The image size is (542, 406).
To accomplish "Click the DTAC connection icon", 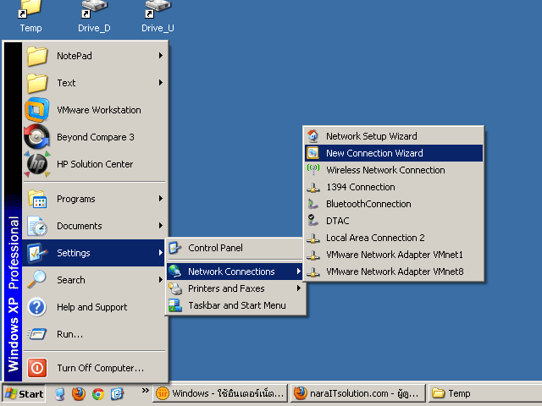I will tap(313, 220).
